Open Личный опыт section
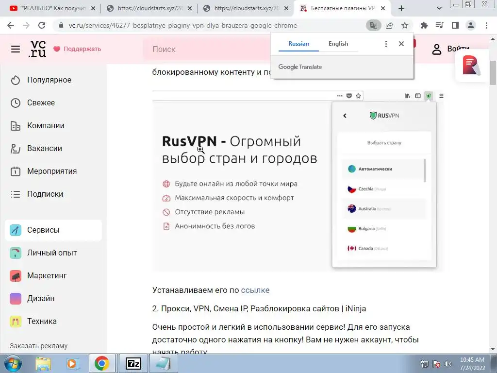 pyautogui.click(x=44, y=253)
